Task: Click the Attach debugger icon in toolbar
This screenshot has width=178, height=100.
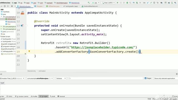Action: click(x=137, y=2)
